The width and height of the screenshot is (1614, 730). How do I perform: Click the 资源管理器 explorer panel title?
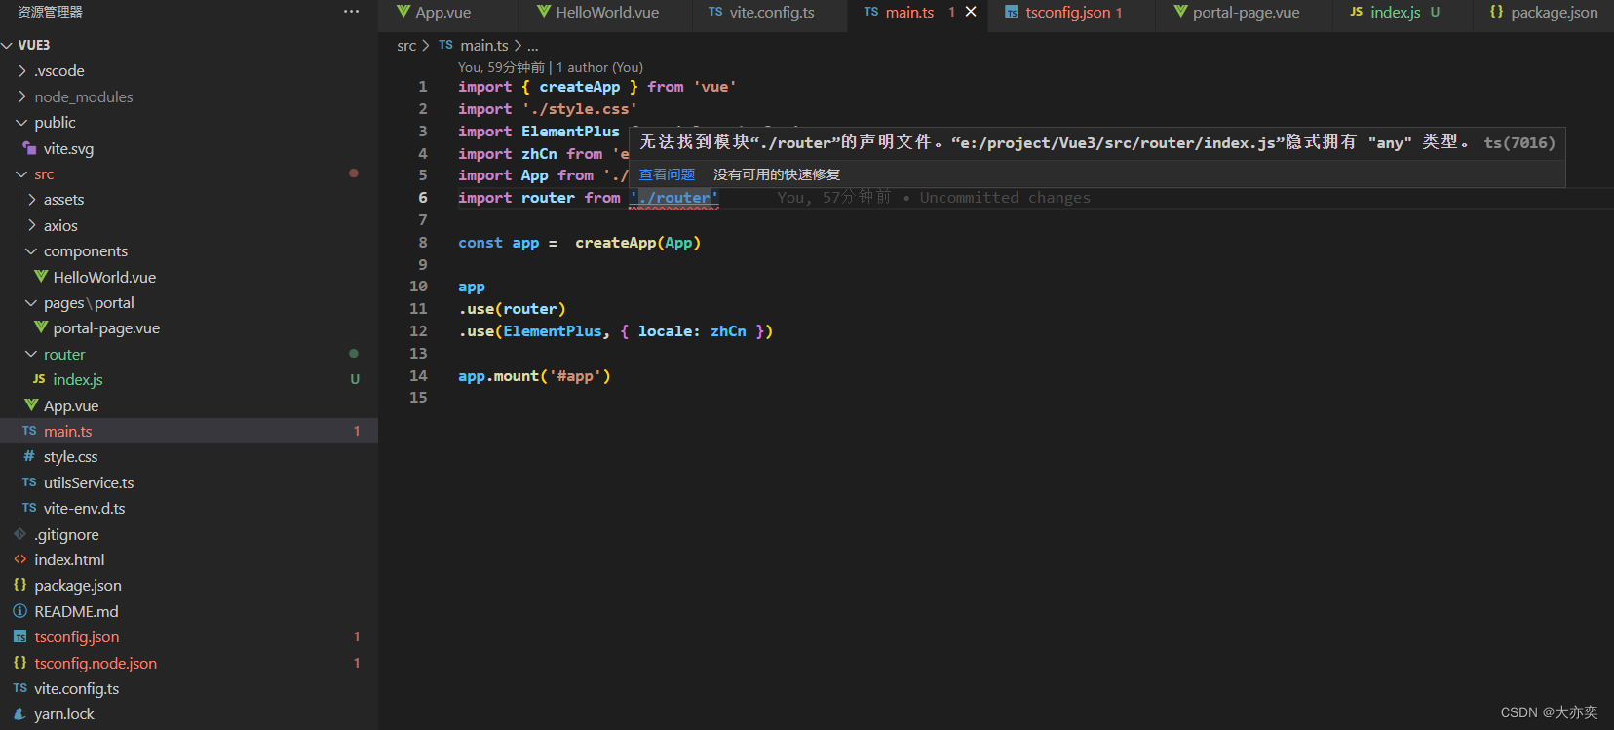click(50, 12)
